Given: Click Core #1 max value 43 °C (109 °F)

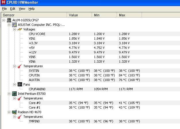Looking at the screenshot, I should [x=129, y=107].
